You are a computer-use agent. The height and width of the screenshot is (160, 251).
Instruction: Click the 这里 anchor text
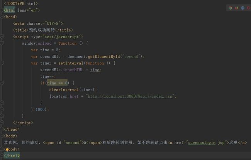[233, 142]
